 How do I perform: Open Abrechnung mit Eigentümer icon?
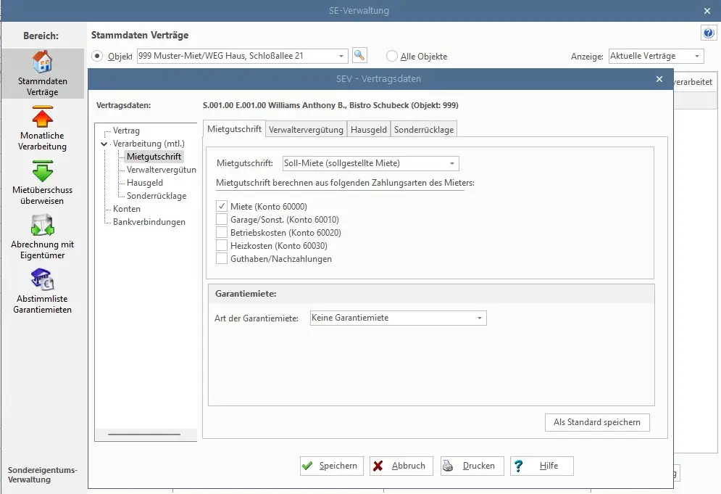(42, 225)
